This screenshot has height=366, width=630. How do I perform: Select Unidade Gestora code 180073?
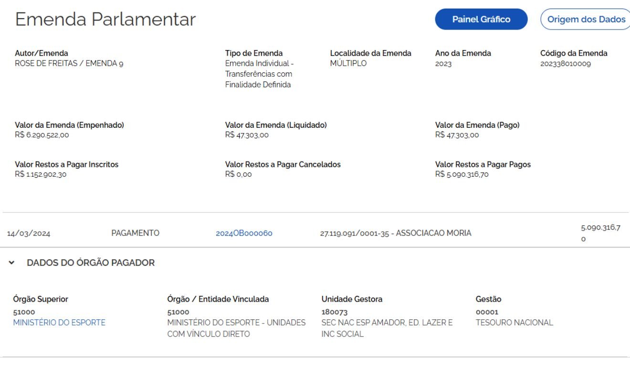[334, 313]
